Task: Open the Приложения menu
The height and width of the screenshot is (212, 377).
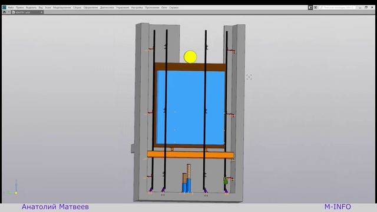Action: pyautogui.click(x=152, y=8)
